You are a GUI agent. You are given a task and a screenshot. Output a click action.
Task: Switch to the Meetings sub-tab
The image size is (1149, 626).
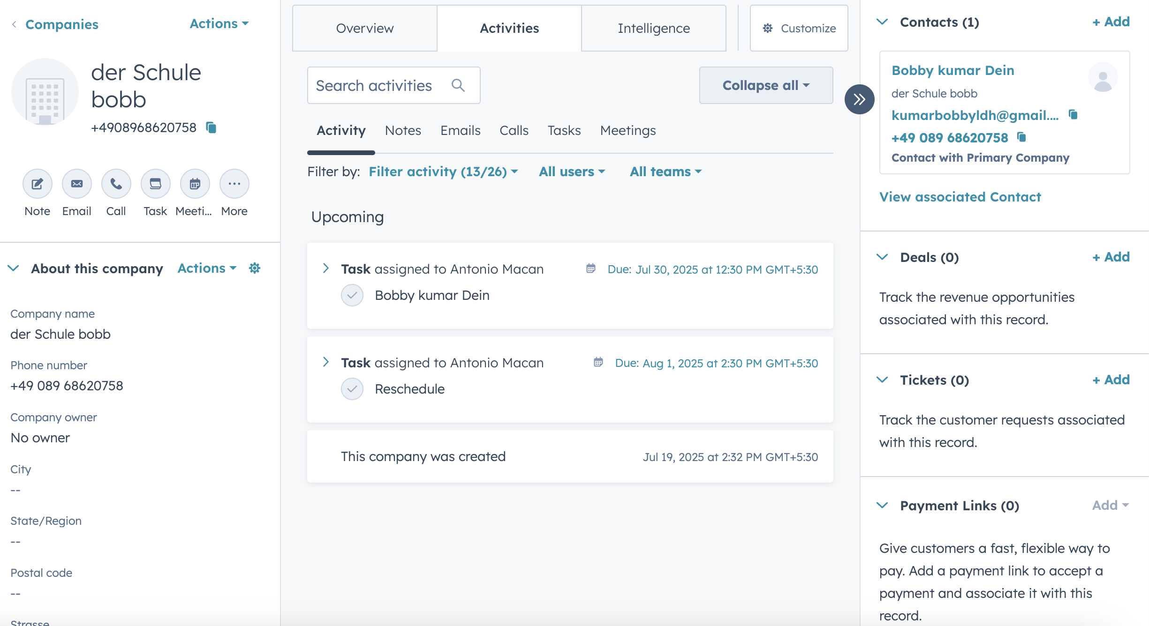pyautogui.click(x=628, y=130)
